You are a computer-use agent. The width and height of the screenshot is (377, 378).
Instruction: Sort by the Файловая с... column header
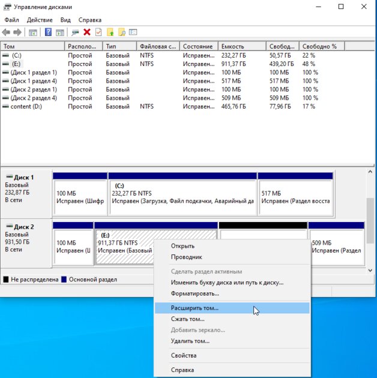158,46
